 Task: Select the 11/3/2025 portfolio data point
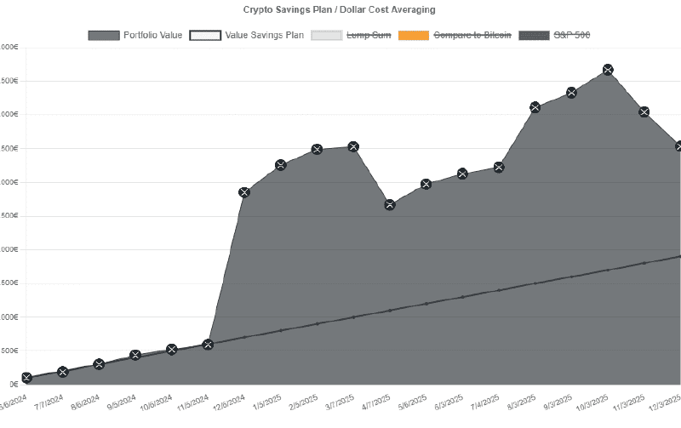644,112
